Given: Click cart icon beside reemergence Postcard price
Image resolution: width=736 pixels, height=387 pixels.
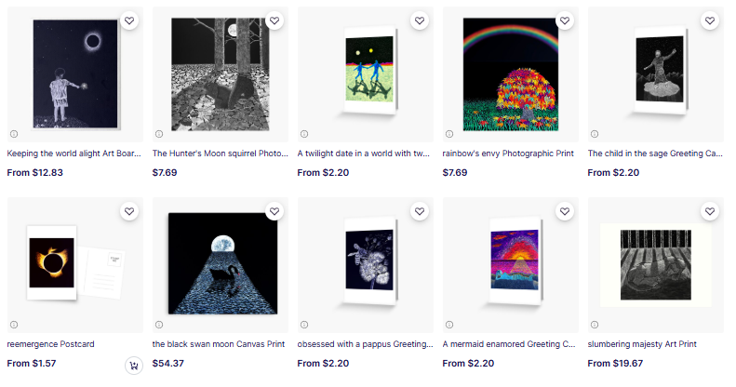Looking at the screenshot, I should point(134,366).
